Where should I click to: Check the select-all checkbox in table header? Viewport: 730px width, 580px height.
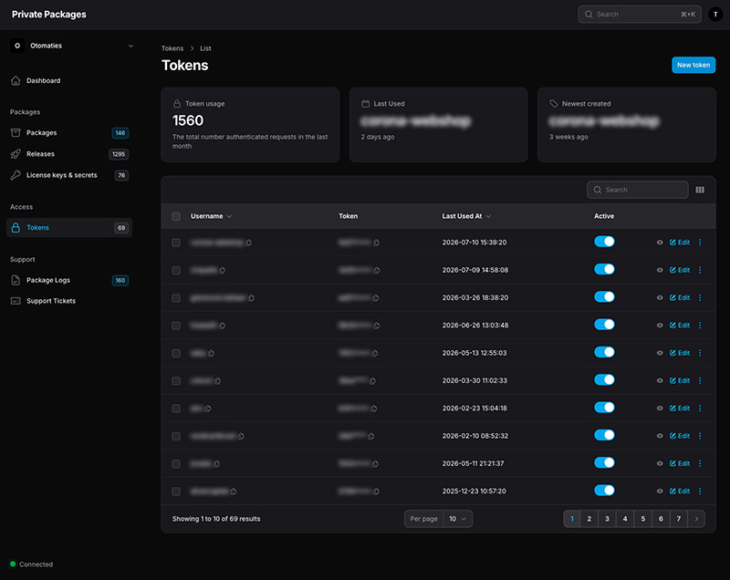click(x=176, y=216)
